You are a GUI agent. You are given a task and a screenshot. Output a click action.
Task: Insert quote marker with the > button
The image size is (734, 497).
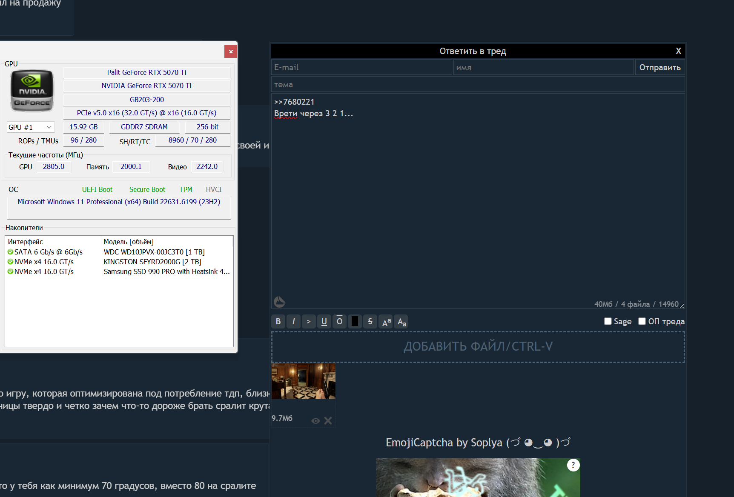coord(309,322)
